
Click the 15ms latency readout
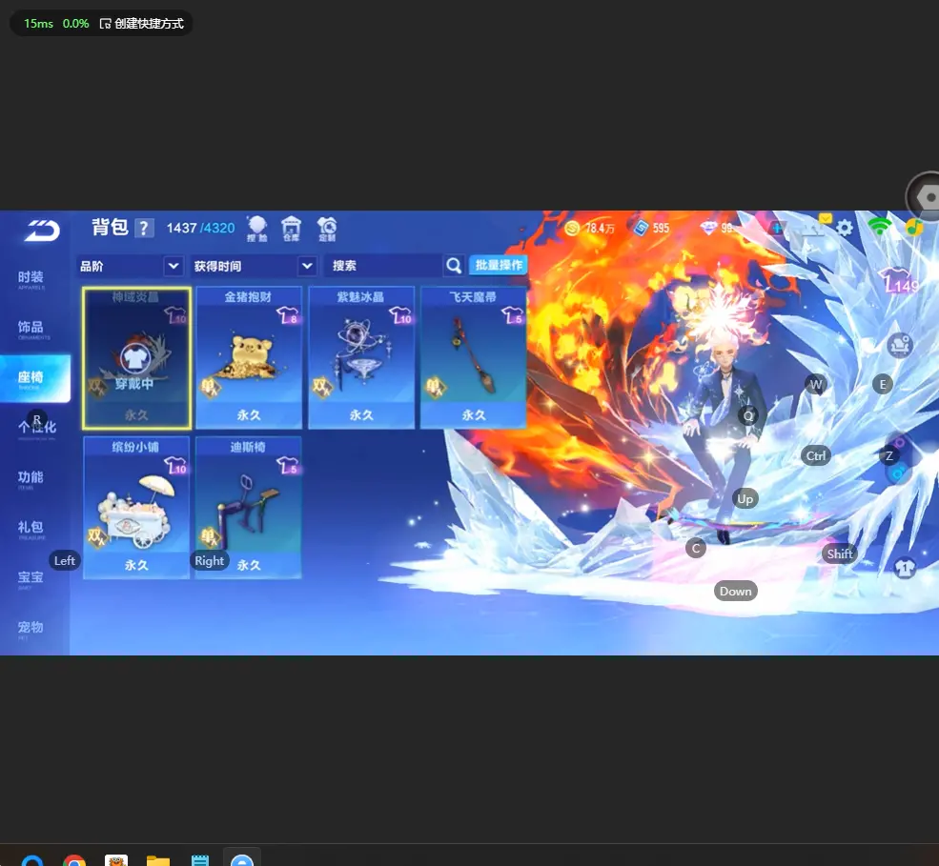point(38,23)
